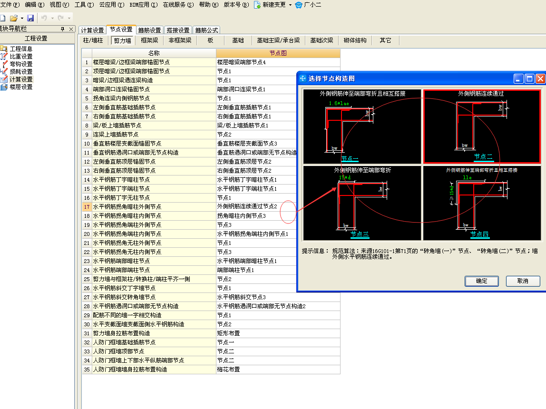Select 节点四 diagram thumbnail in dialog
This screenshot has width=546, height=409.
482,203
